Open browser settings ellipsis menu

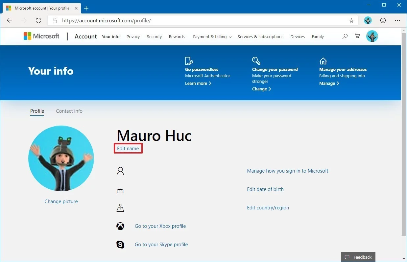pyautogui.click(x=397, y=20)
